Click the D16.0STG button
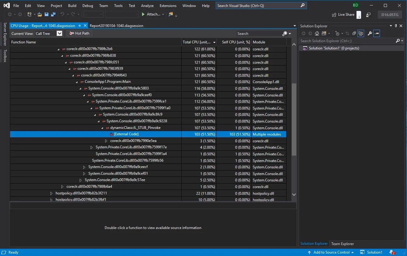407x256 pixels. (x=390, y=15)
